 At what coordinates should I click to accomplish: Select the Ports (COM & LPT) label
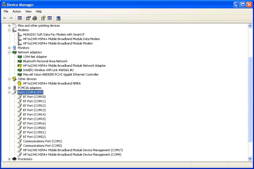point(30,92)
